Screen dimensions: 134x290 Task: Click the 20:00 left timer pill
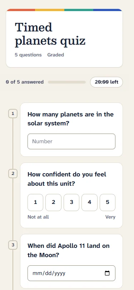tap(106, 82)
